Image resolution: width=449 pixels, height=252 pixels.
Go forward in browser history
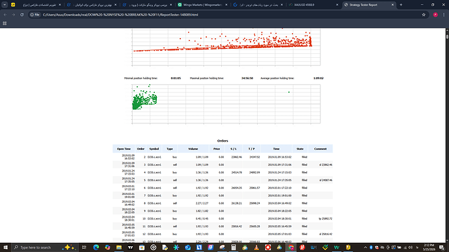point(14,14)
